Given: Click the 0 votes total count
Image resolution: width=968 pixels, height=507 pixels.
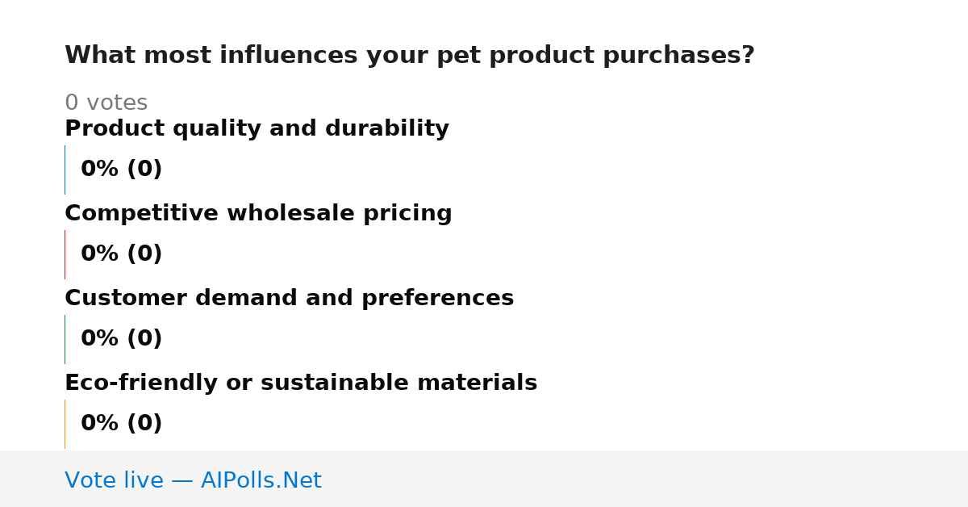Looking at the screenshot, I should 106,103.
